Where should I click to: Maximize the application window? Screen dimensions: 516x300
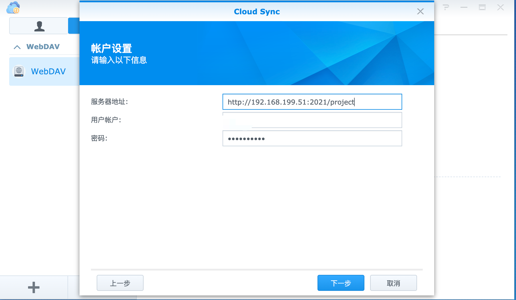coord(482,7)
